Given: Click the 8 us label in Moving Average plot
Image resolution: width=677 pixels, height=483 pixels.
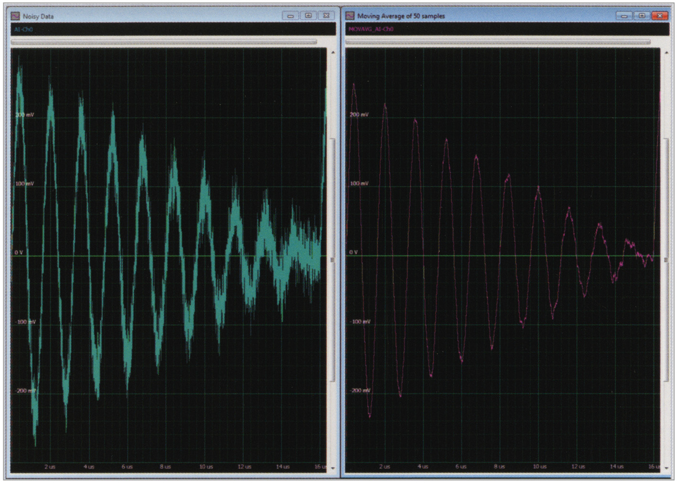Looking at the screenshot, I should coord(499,466).
